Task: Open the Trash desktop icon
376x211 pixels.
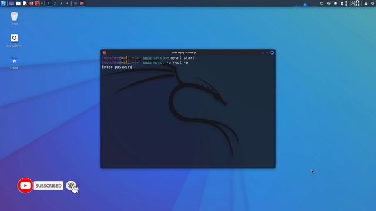Action: coord(14,18)
